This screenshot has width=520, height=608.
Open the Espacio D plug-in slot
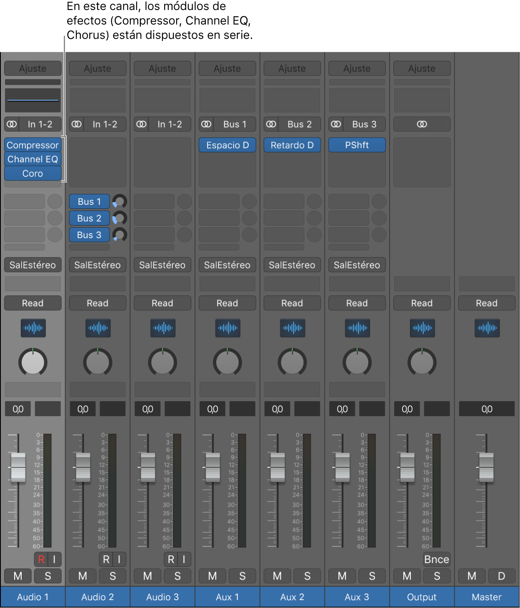coord(227,145)
